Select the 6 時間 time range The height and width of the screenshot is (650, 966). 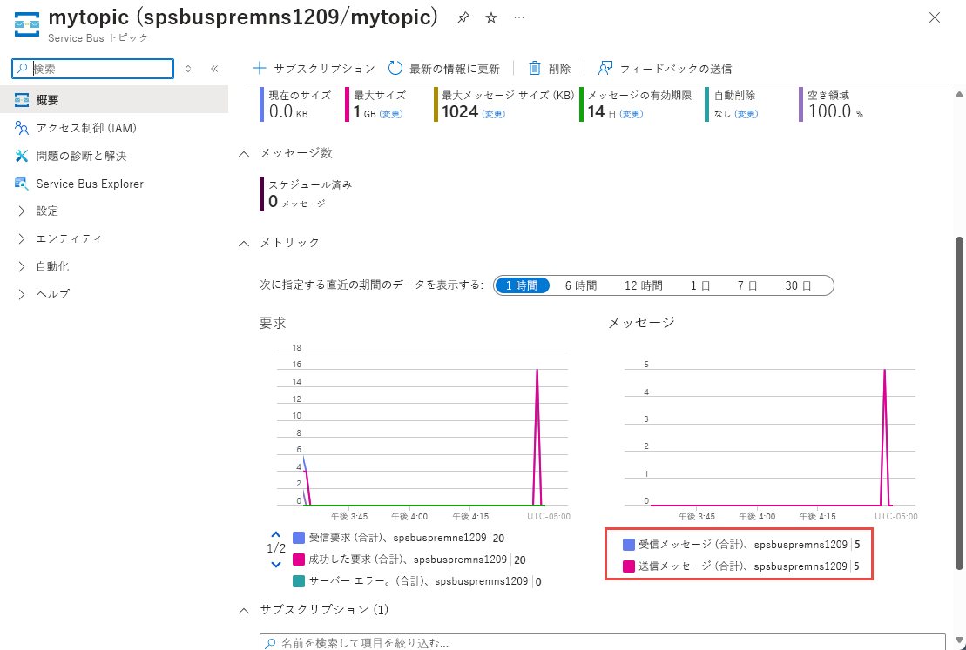pos(581,285)
